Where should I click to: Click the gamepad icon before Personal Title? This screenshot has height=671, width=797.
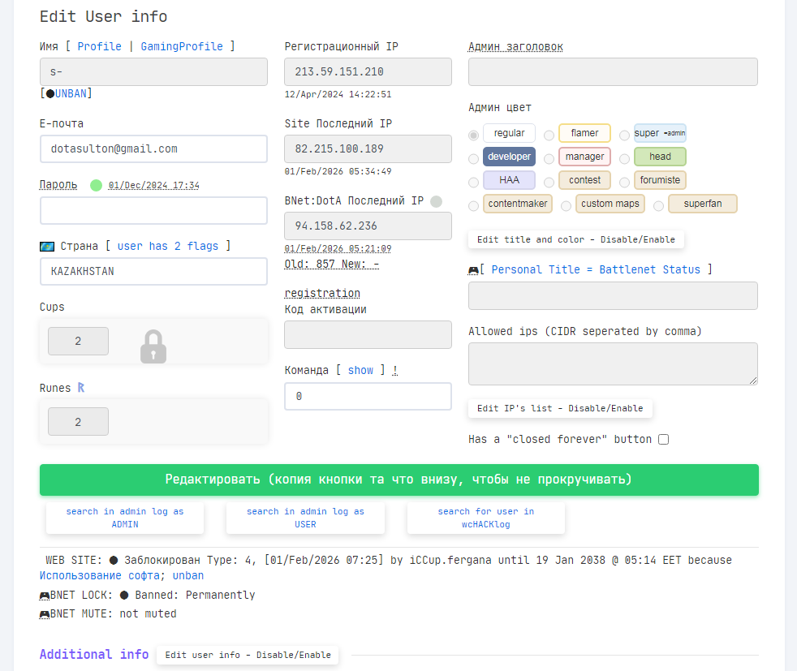tap(473, 269)
